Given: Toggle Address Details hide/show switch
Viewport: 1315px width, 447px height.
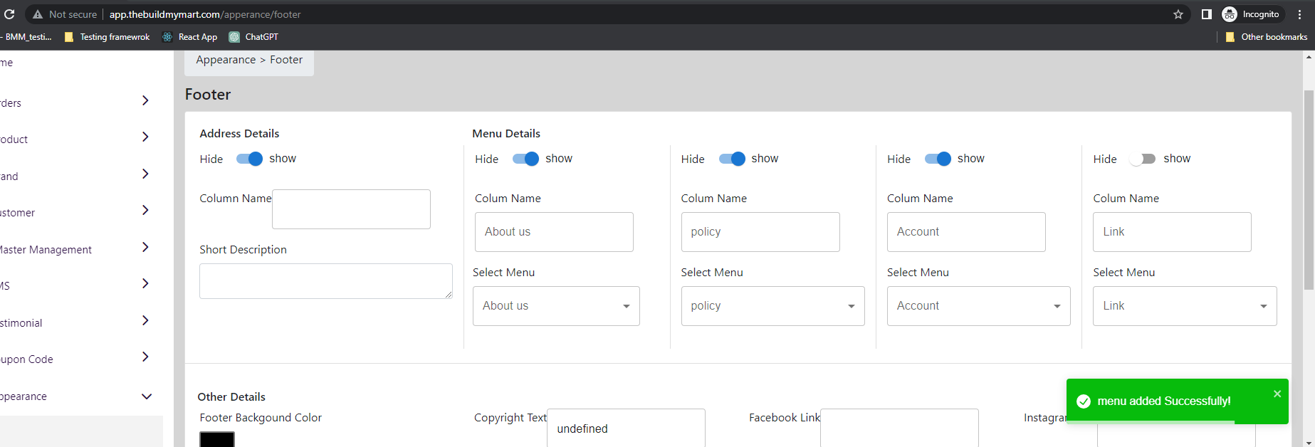Looking at the screenshot, I should 249,159.
